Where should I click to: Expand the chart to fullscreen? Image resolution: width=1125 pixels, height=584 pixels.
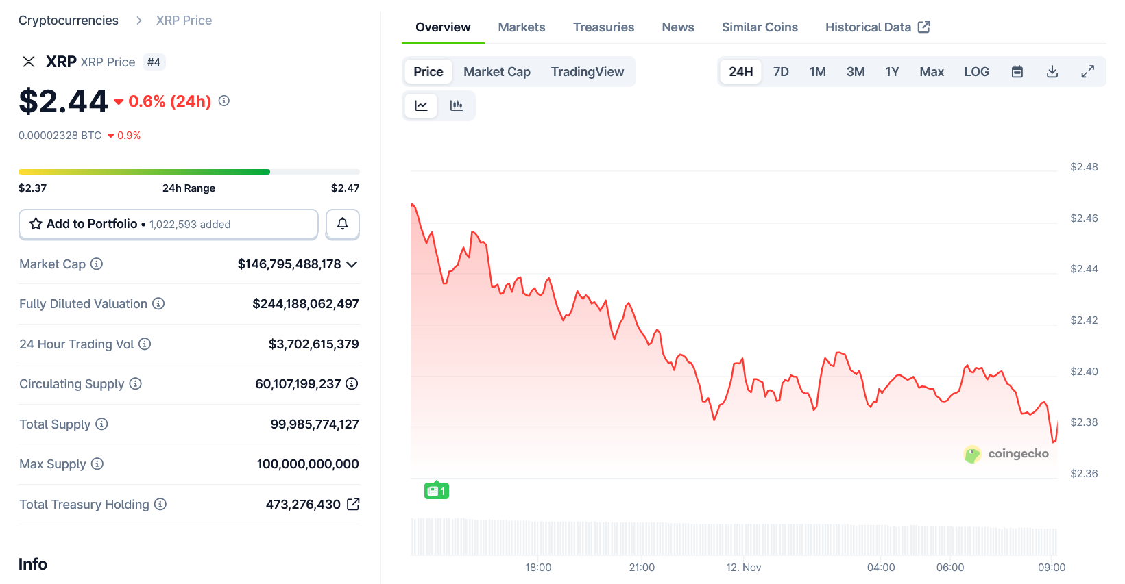(1088, 71)
